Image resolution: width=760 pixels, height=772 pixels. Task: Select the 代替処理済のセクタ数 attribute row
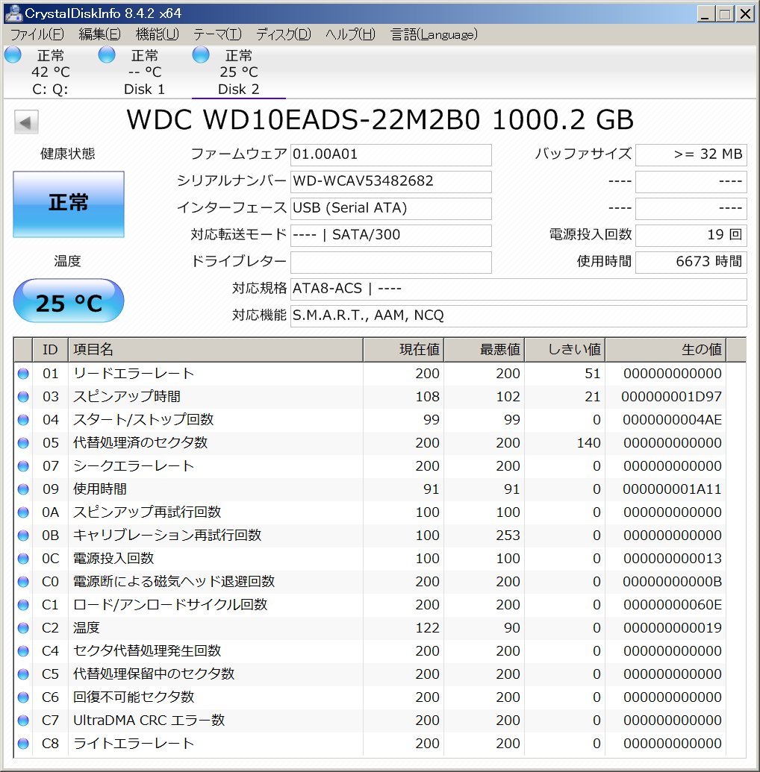[370, 443]
